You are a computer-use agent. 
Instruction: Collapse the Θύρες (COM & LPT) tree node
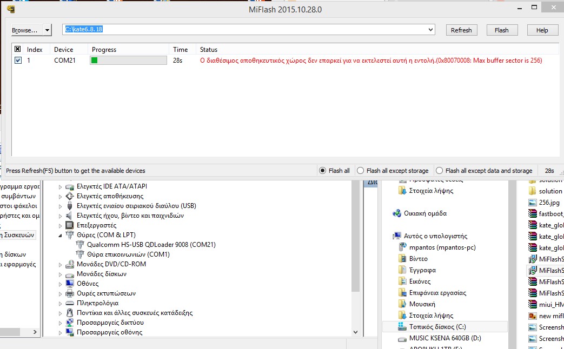61,235
